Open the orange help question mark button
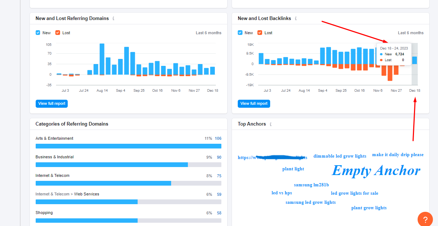438x226 pixels. 425,219
